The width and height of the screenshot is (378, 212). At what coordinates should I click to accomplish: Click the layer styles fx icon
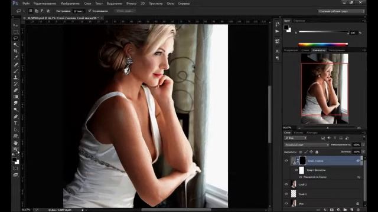[x=325, y=210]
